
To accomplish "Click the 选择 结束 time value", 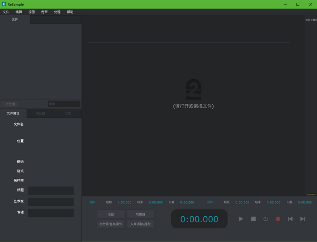I will [x=155, y=203].
